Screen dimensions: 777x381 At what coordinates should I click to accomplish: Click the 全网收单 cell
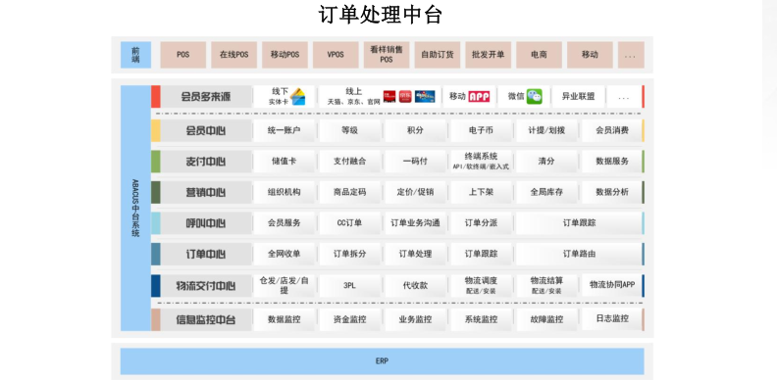click(x=284, y=254)
